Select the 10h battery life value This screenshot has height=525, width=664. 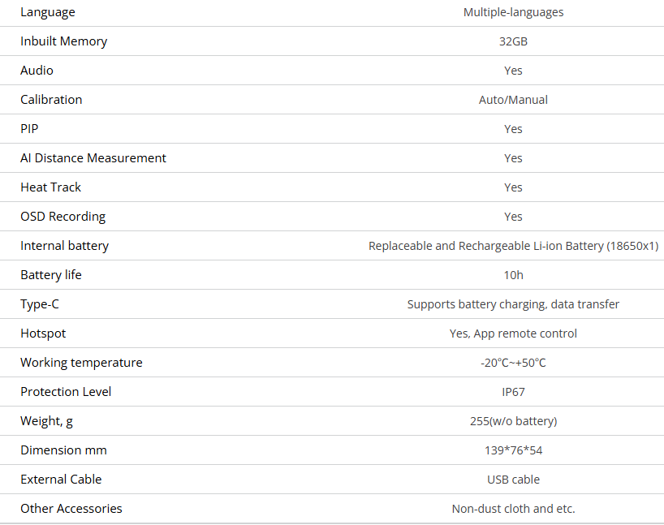[x=513, y=275]
